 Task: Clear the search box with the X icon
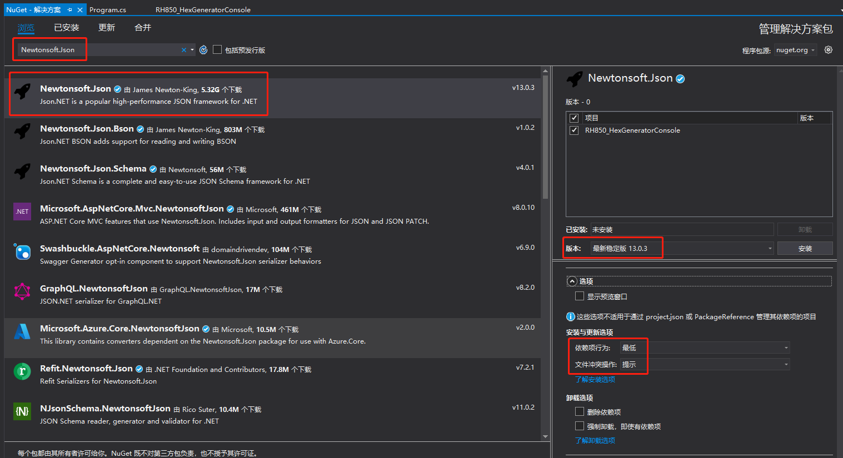tap(184, 50)
